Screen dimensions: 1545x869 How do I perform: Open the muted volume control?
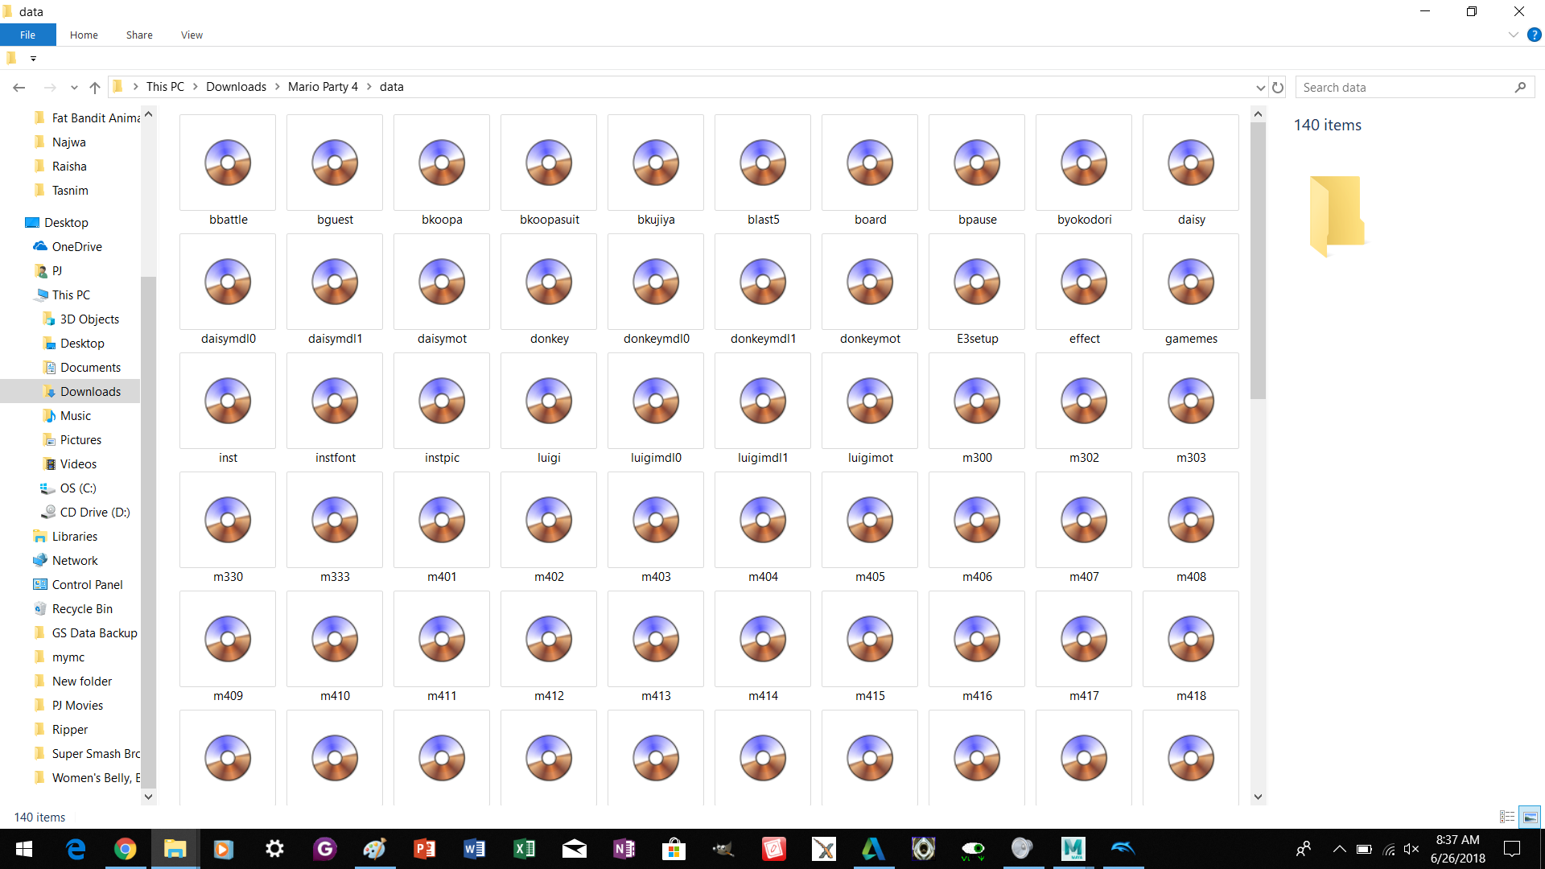coord(1411,849)
